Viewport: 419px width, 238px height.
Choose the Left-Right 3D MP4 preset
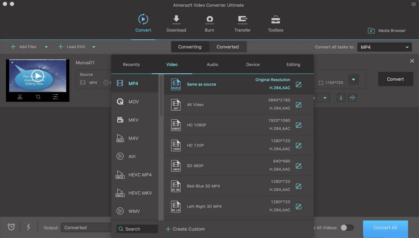[239, 206]
